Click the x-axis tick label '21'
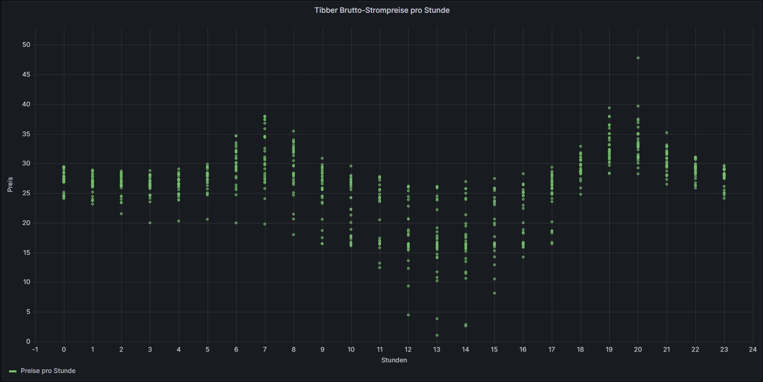The width and height of the screenshot is (763, 382). (666, 350)
